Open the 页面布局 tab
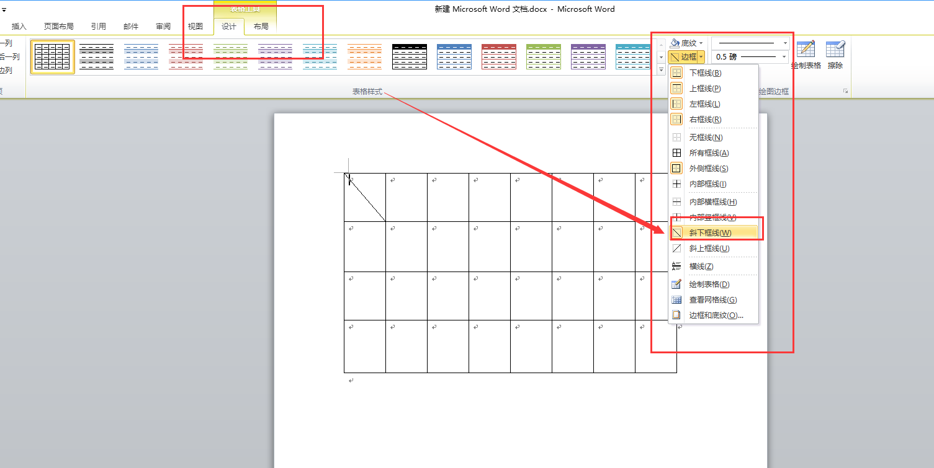 (58, 27)
